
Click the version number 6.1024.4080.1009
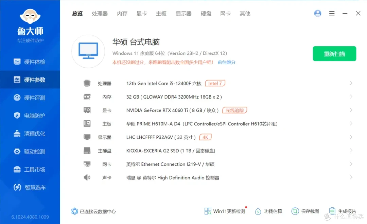point(30,217)
